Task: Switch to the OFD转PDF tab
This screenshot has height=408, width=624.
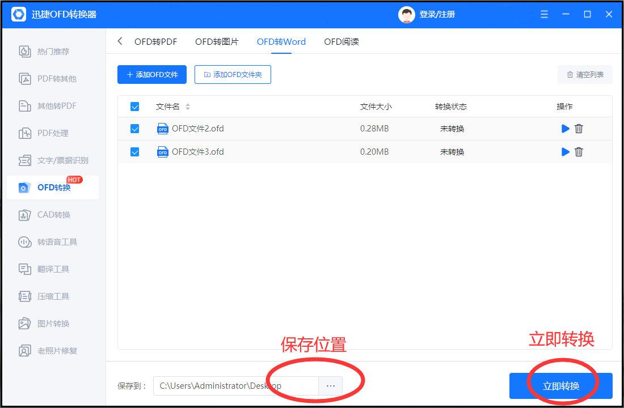Action: click(x=155, y=42)
